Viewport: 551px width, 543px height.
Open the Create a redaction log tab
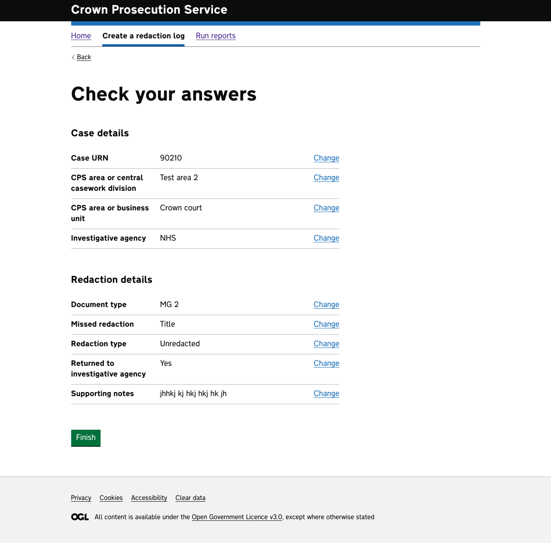click(x=143, y=36)
